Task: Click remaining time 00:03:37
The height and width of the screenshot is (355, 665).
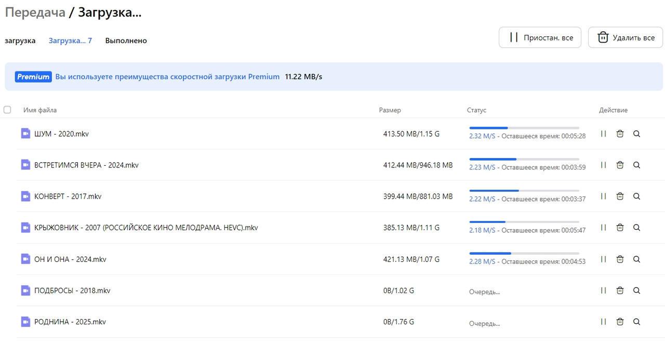Action: [x=573, y=199]
